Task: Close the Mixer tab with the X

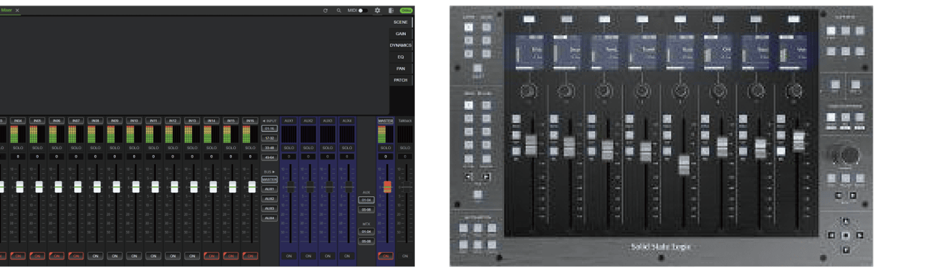Action: tap(17, 10)
